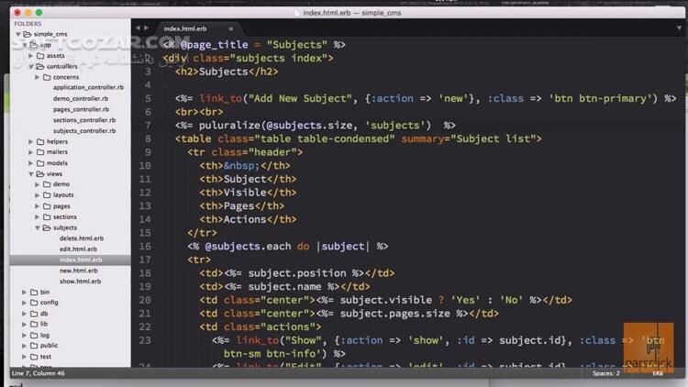Collapse the controllers folder
This screenshot has width=688, height=387.
pos(30,66)
